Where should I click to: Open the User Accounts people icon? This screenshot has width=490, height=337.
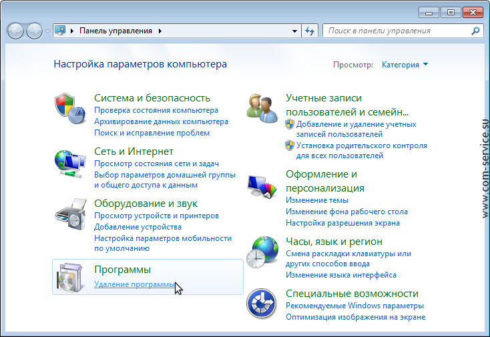coord(262,108)
